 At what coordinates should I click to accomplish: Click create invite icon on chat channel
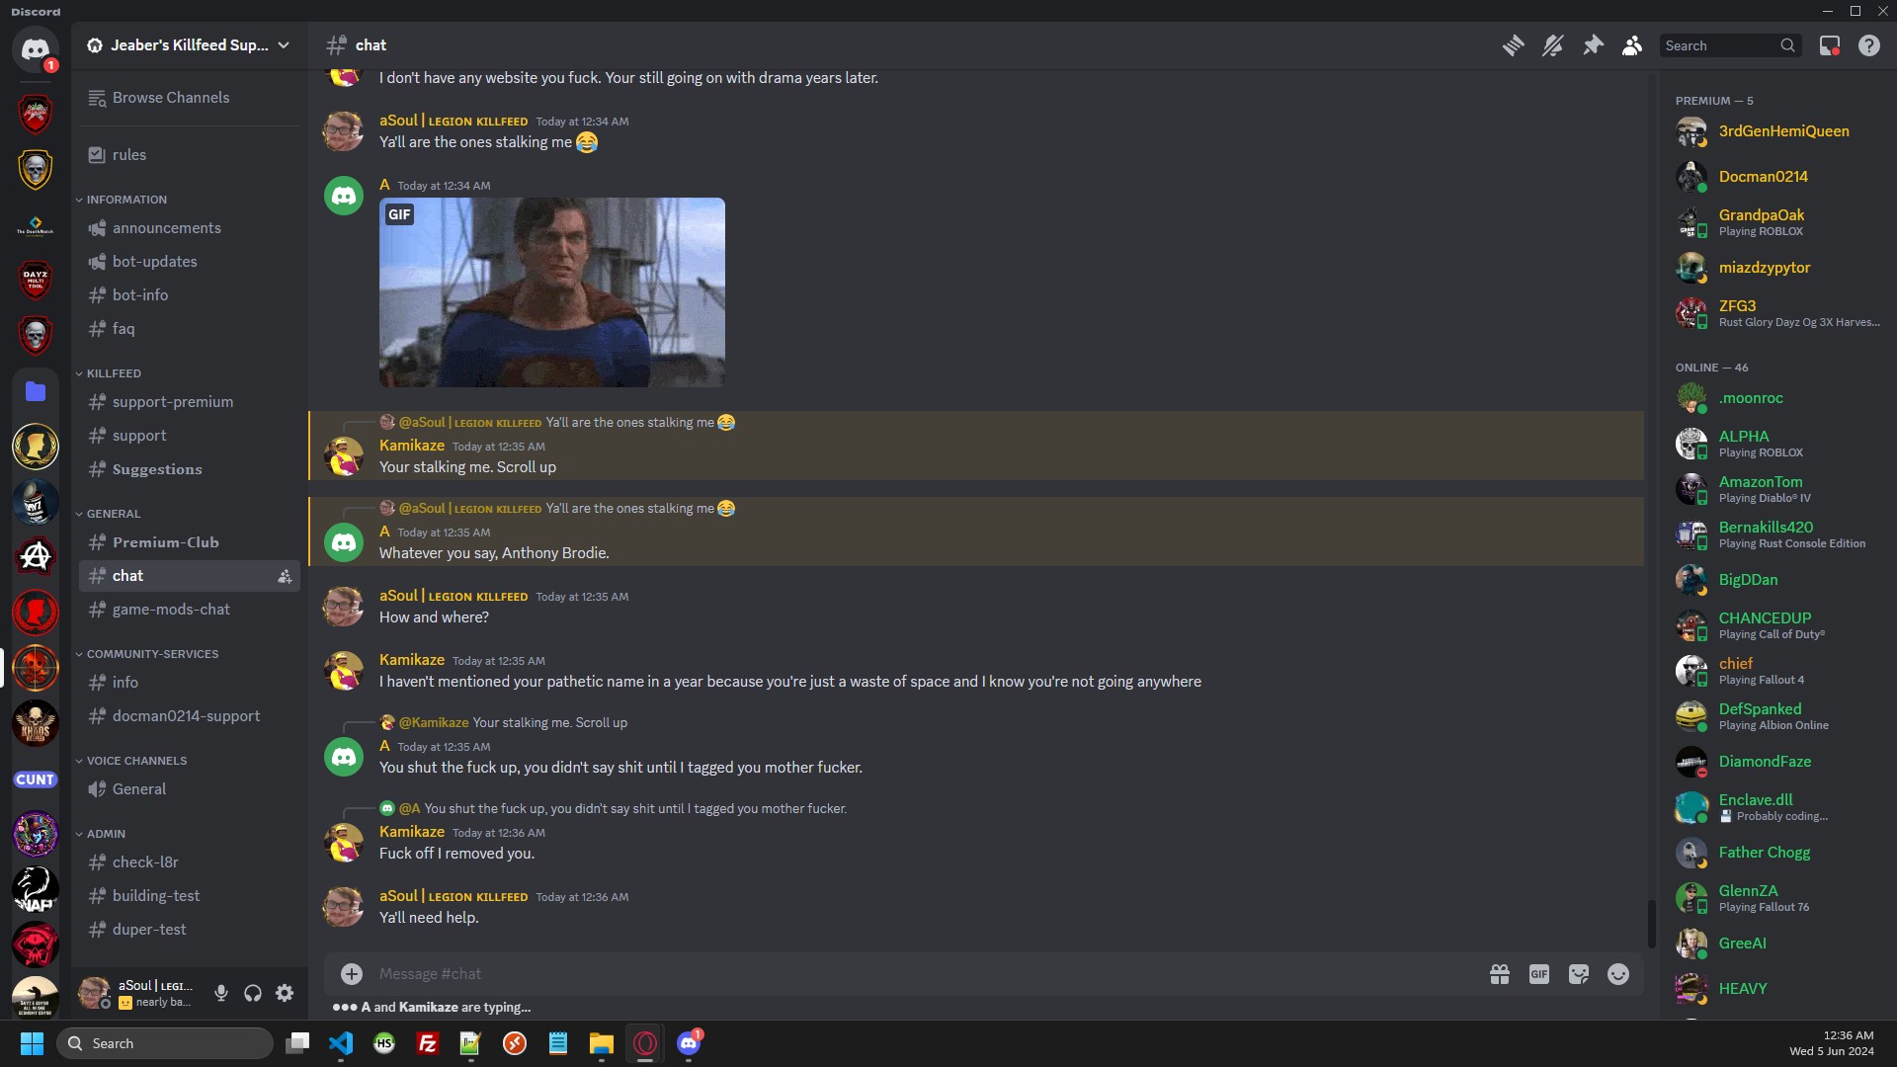(x=285, y=576)
